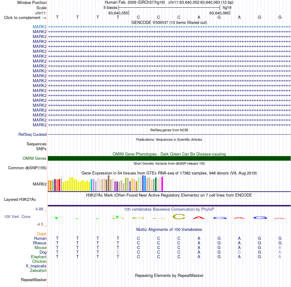
Task: Open Publications: Sequences in Scientific Articles title
Action: [169, 140]
